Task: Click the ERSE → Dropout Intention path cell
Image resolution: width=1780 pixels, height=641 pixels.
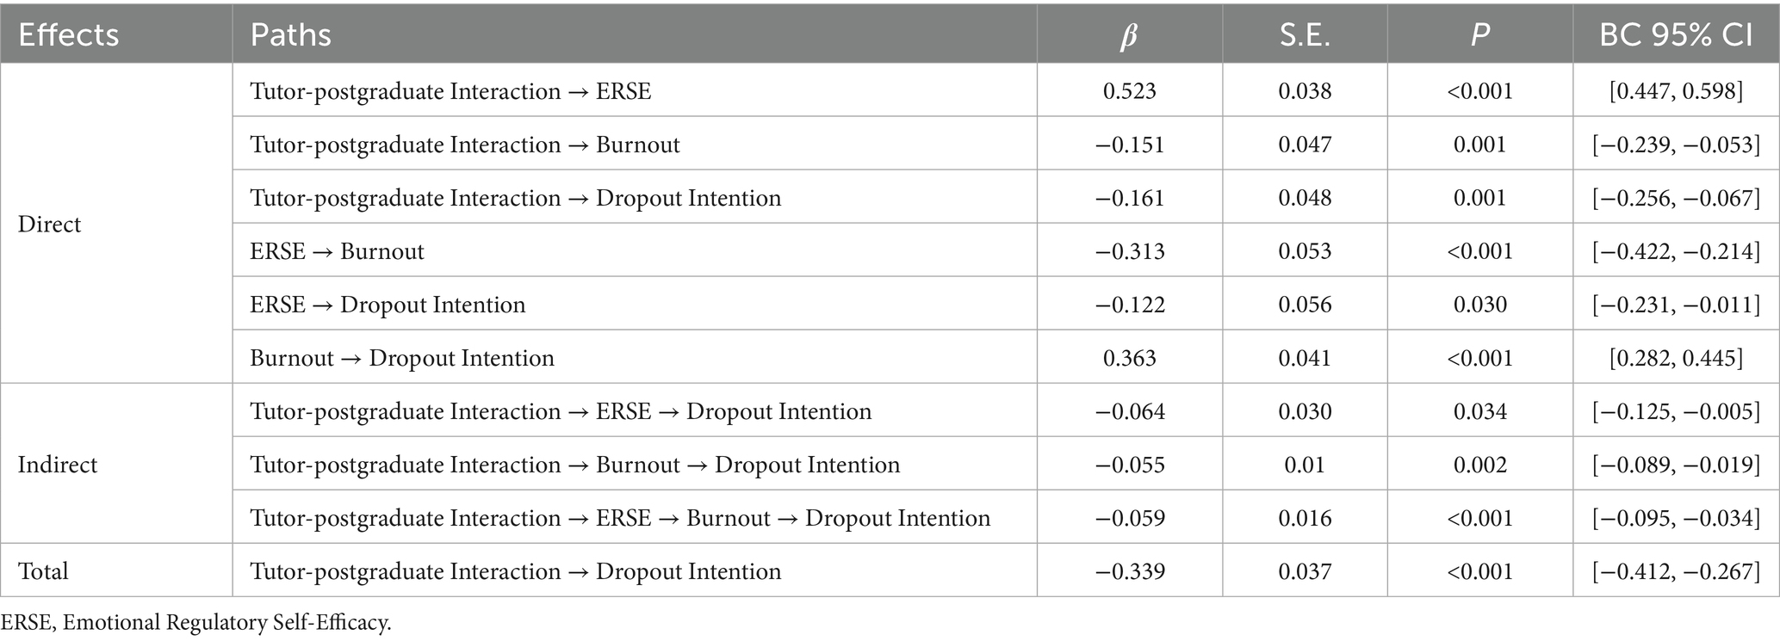Action: [388, 305]
